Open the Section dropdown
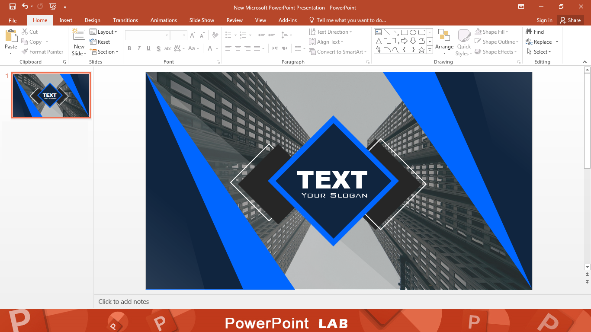Viewport: 591px width, 332px height. pyautogui.click(x=104, y=52)
